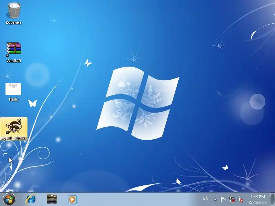Open the Windows Start menu orb

9,199
